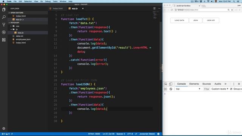Open the Custom levels dropdown
The width and height of the screenshot is (242, 136).
tap(220, 89)
